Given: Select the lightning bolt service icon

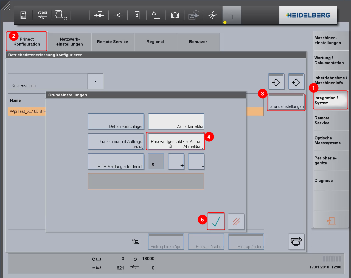Looking at the screenshot, I should click(232, 15).
